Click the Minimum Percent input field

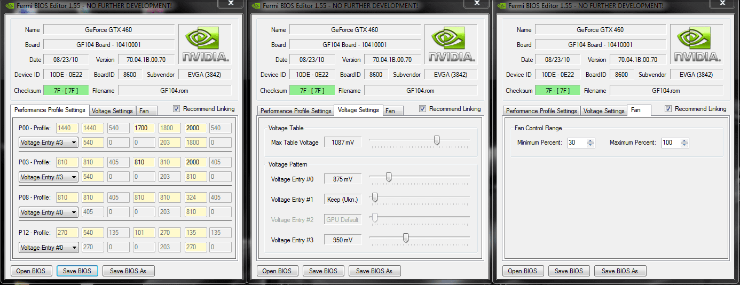pos(576,142)
